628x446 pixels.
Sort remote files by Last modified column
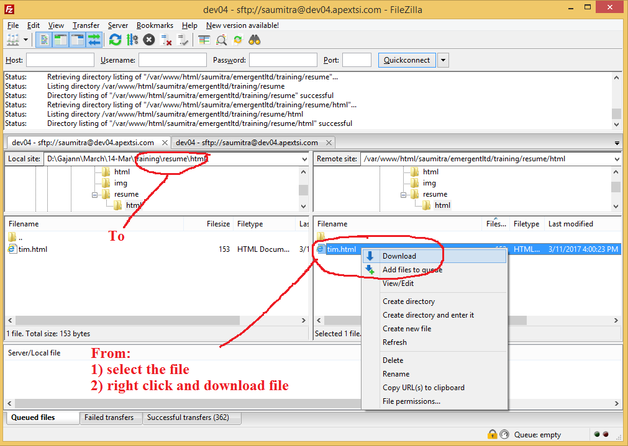click(x=583, y=223)
